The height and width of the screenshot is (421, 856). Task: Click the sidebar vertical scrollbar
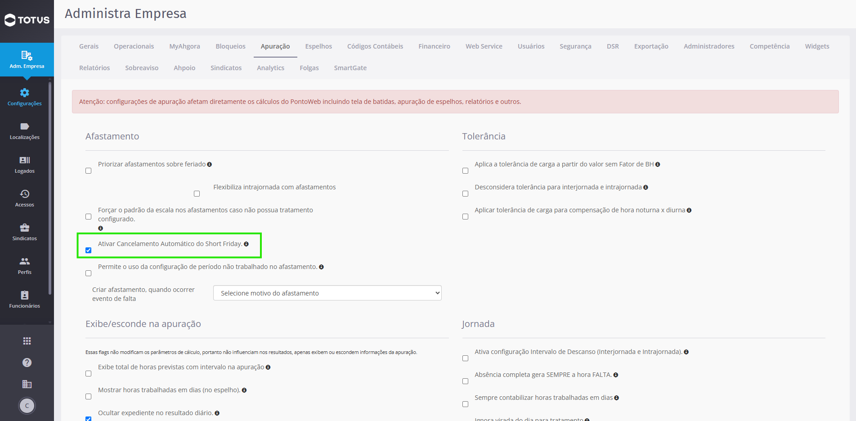[x=50, y=188]
